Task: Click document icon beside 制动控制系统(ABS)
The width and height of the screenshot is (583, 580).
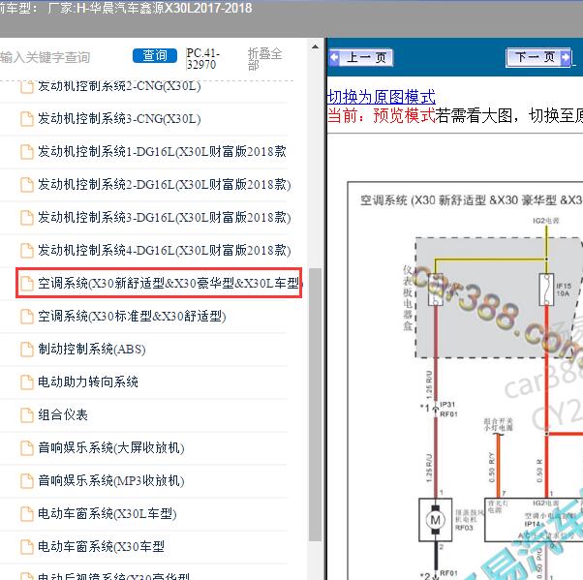Action: point(27,350)
